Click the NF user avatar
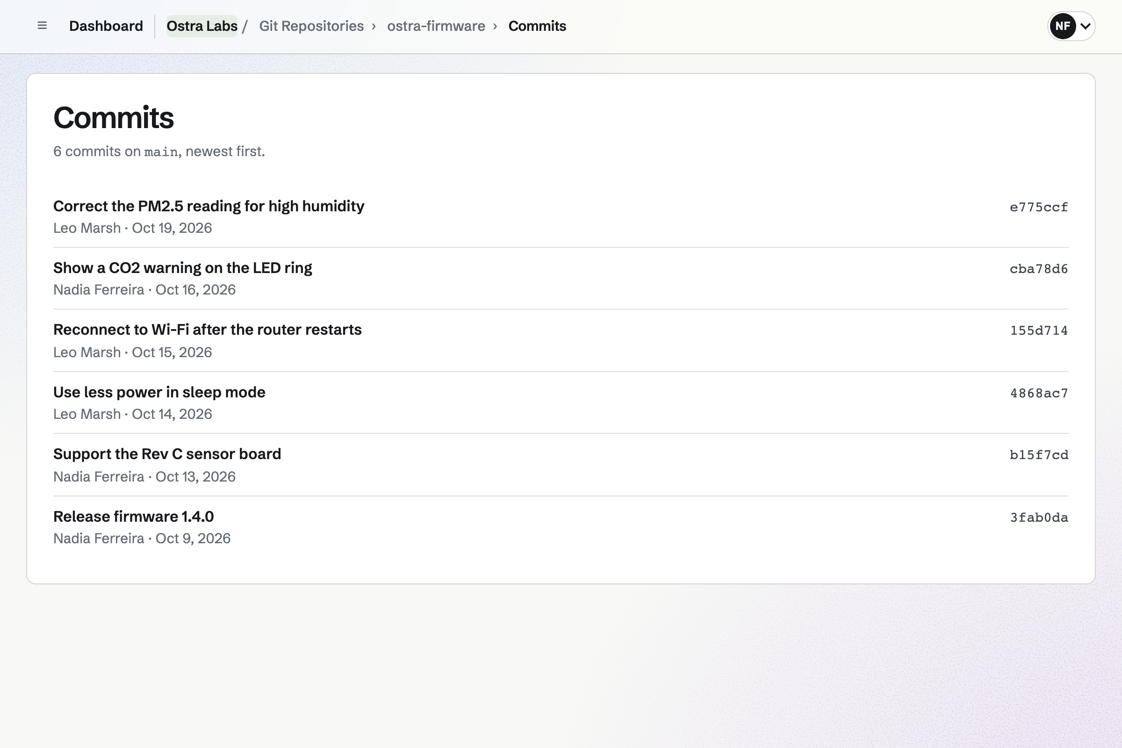The image size is (1122, 748). point(1062,26)
